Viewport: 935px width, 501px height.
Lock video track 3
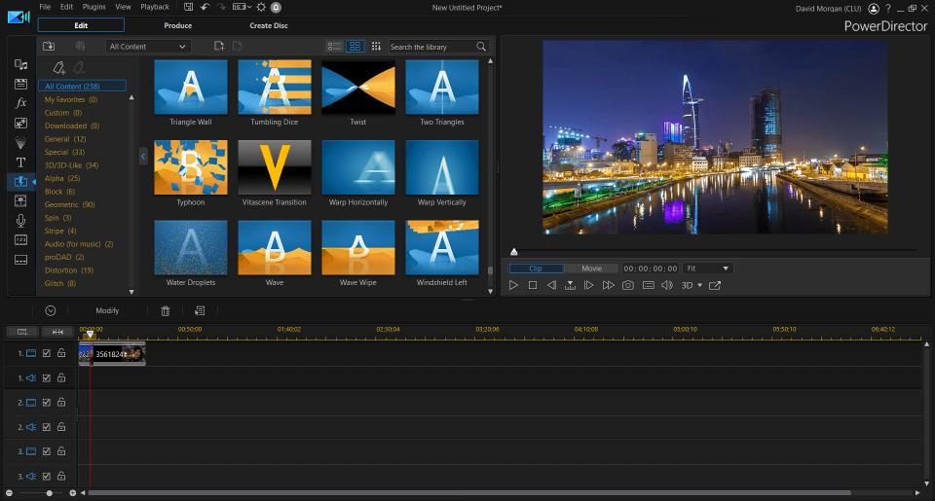click(x=61, y=451)
